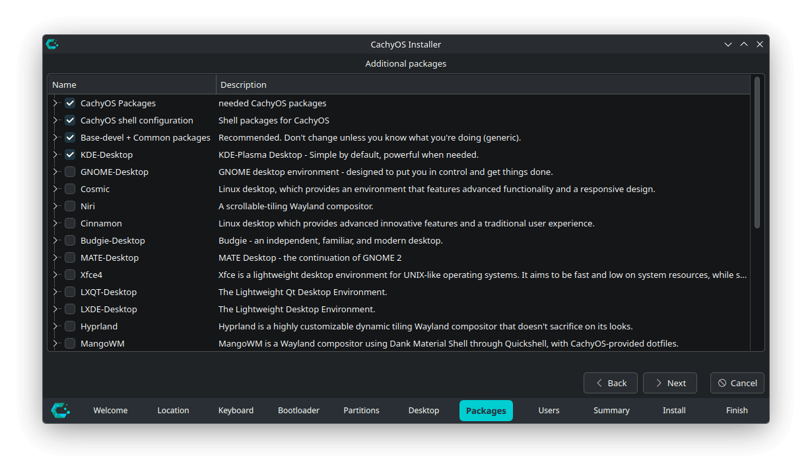Select the 'needed CachyOS packages' description
This screenshot has width=812, height=474.
pyautogui.click(x=273, y=103)
